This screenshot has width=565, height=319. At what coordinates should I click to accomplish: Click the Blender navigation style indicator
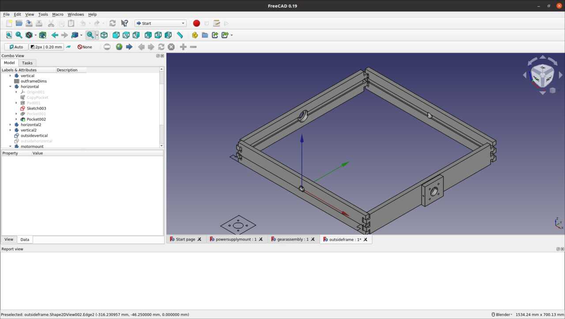click(x=502, y=315)
